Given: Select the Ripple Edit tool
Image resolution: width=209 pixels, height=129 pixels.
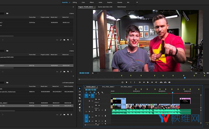Looking at the screenshot, I should click(x=80, y=95).
